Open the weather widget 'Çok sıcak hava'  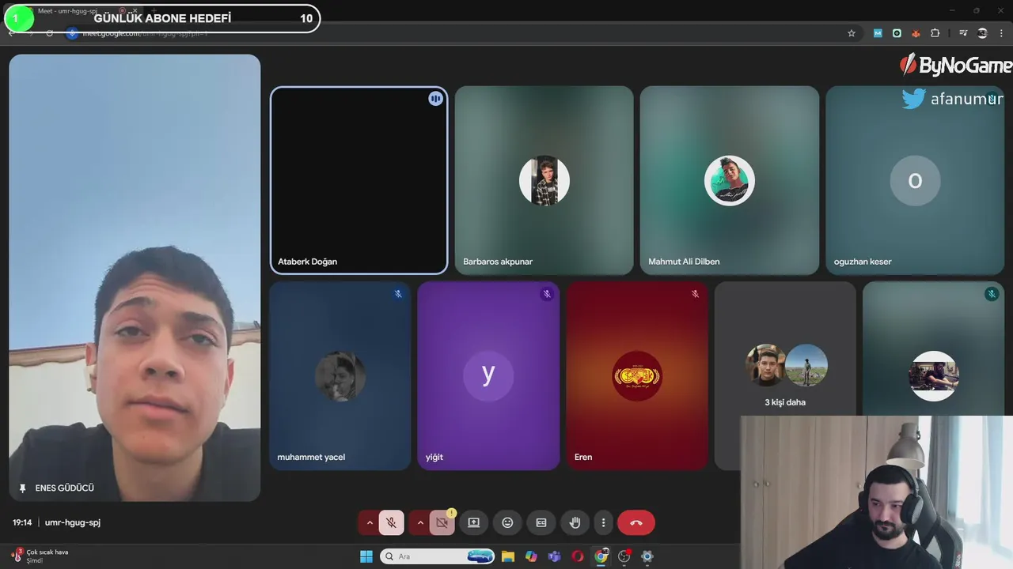point(40,556)
